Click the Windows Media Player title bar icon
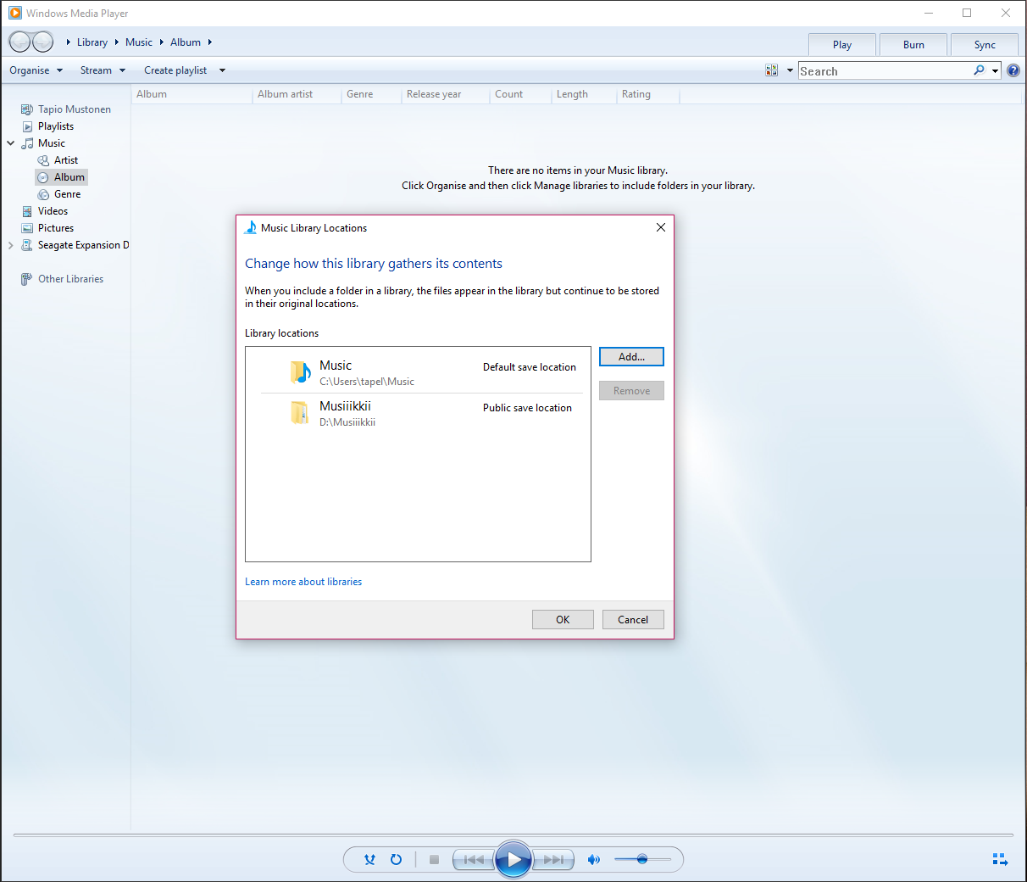The height and width of the screenshot is (882, 1027). click(15, 13)
